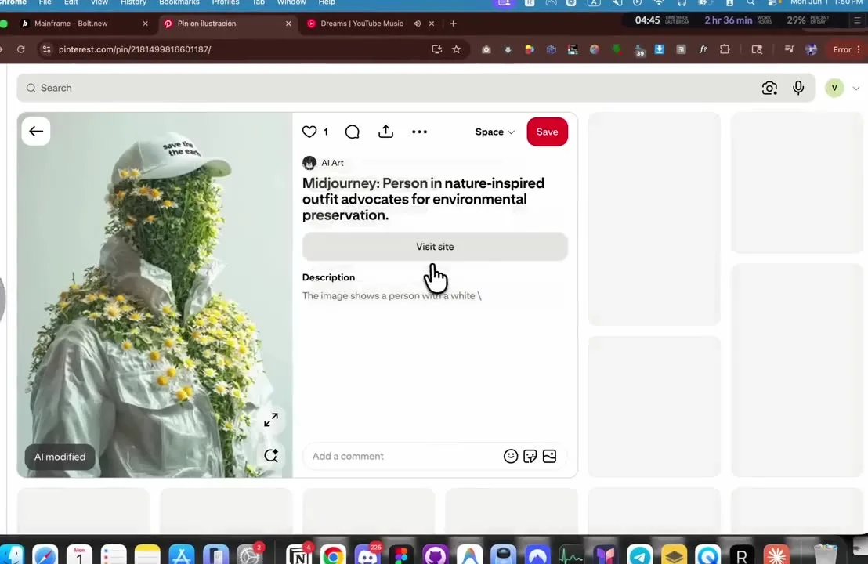868x564 pixels.
Task: View site information icon beside the URL
Action: 46,49
